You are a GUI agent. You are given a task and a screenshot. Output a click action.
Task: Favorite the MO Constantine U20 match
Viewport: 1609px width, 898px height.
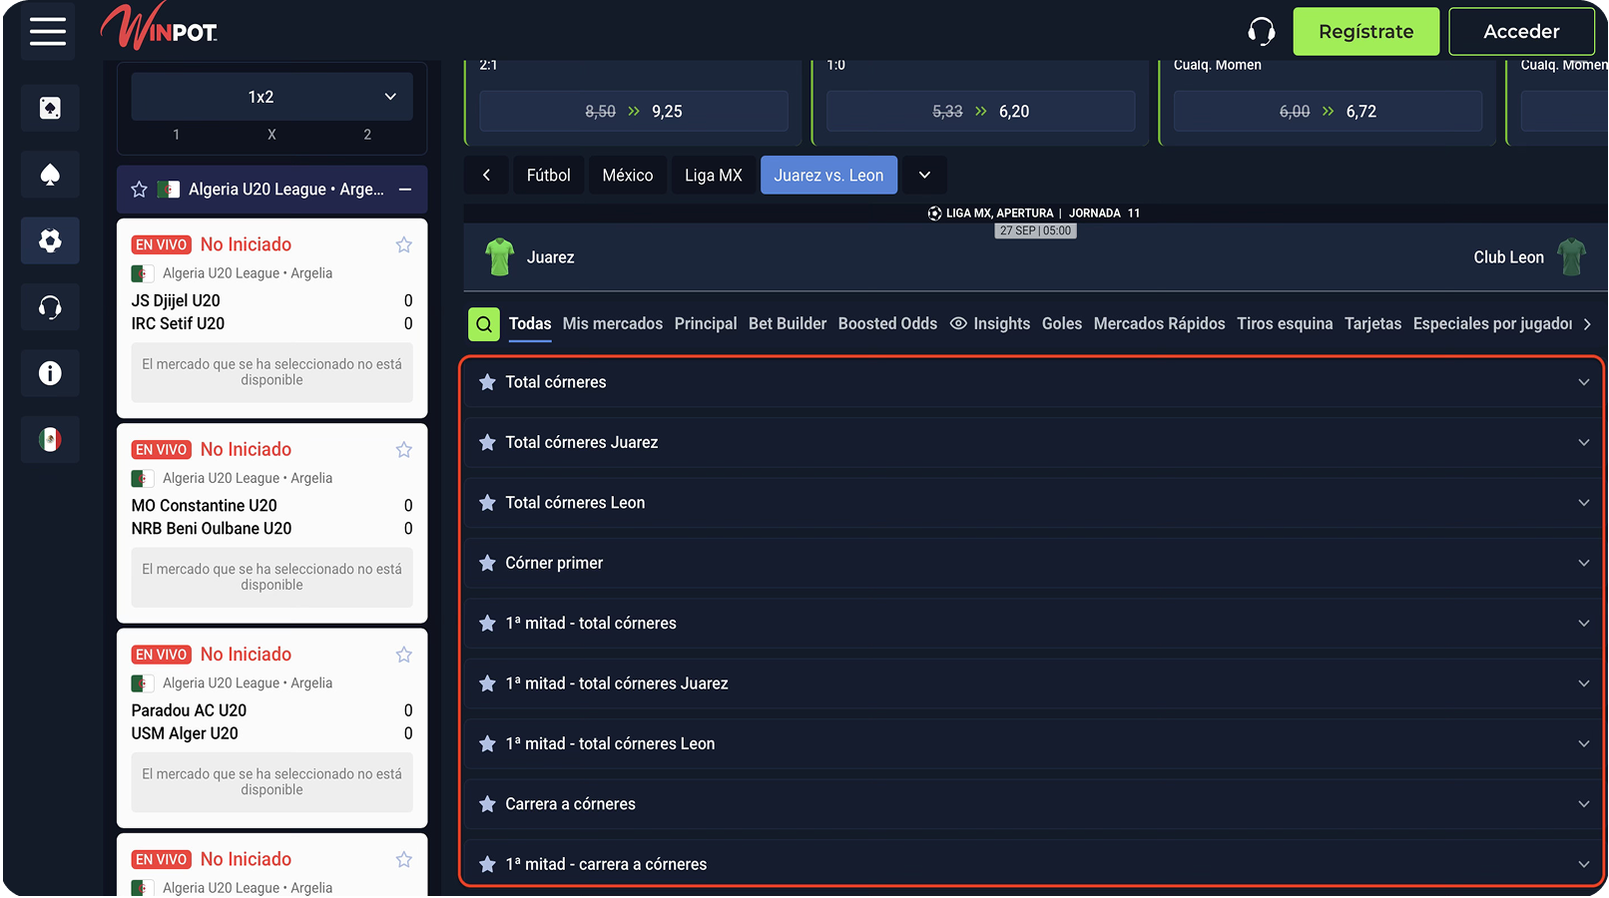(404, 450)
